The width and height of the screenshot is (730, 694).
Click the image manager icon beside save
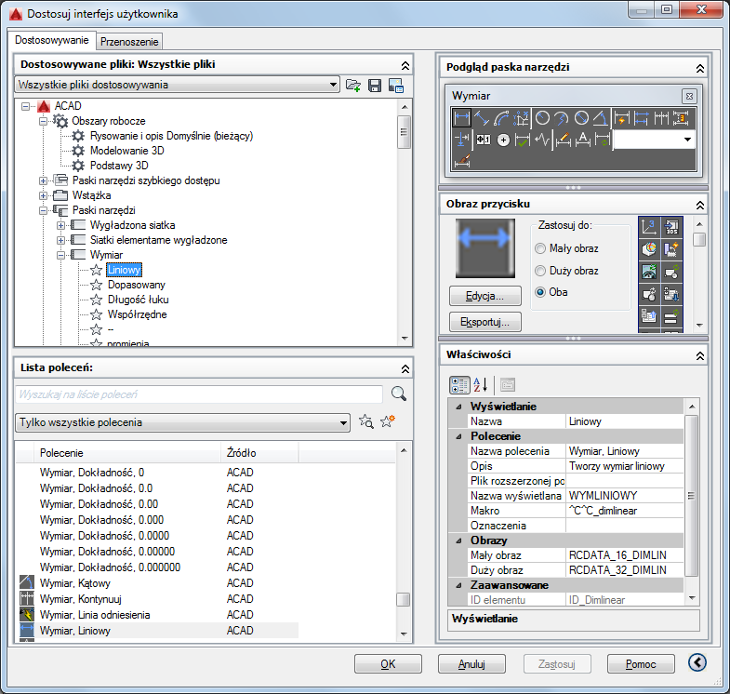click(x=396, y=86)
